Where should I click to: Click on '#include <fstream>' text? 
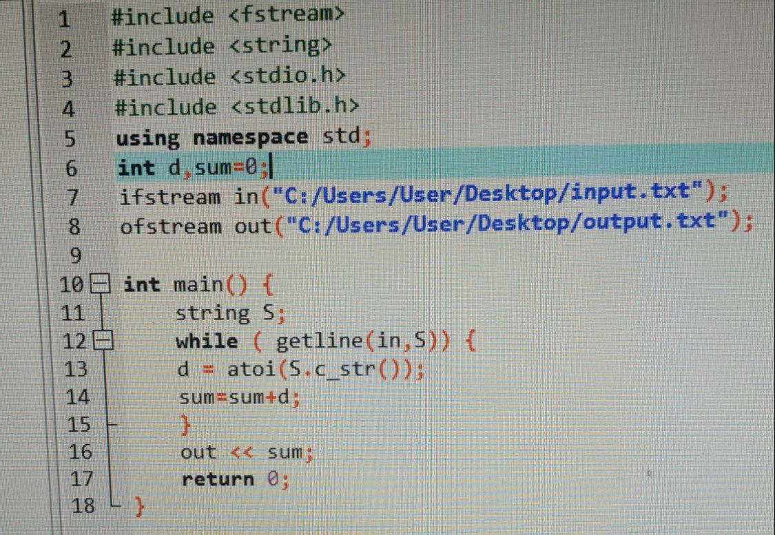tap(227, 15)
